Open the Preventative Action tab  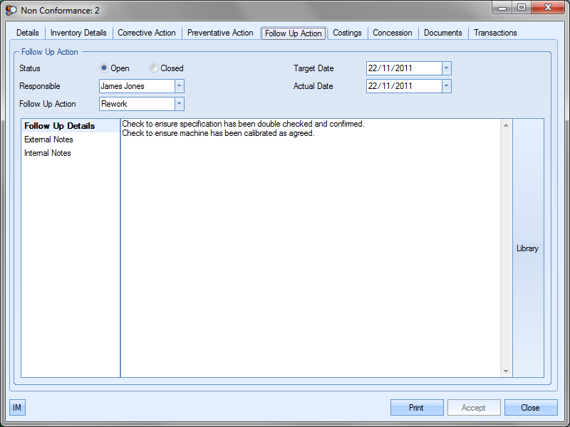(x=220, y=33)
